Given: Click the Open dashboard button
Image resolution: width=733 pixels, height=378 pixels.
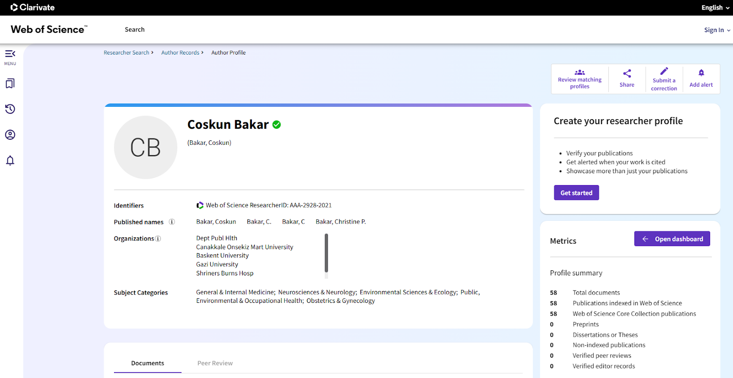Looking at the screenshot, I should (x=672, y=239).
